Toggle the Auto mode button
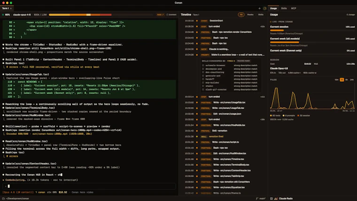 pos(160,15)
